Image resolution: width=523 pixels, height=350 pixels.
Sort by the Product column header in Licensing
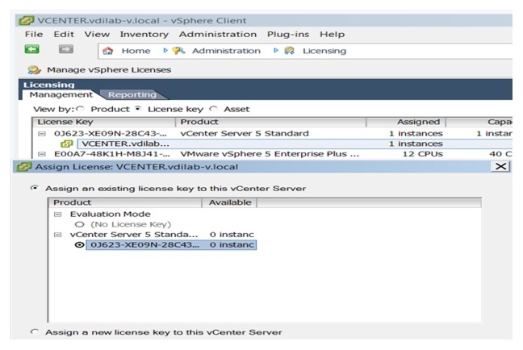[271, 122]
